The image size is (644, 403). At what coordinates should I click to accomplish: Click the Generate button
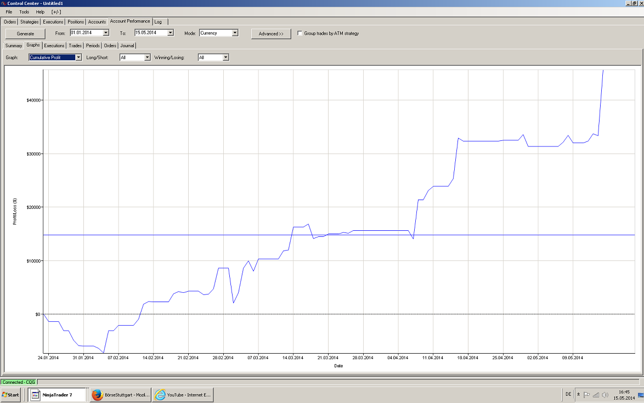click(25, 33)
